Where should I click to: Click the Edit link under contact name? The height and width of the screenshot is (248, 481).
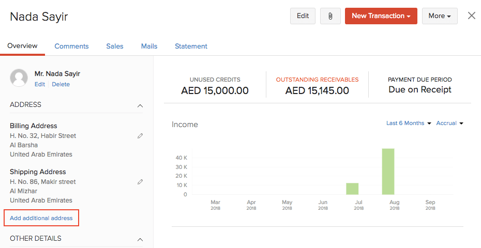click(40, 84)
